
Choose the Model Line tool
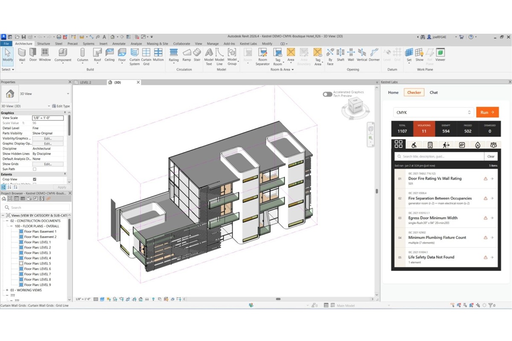coord(219,56)
